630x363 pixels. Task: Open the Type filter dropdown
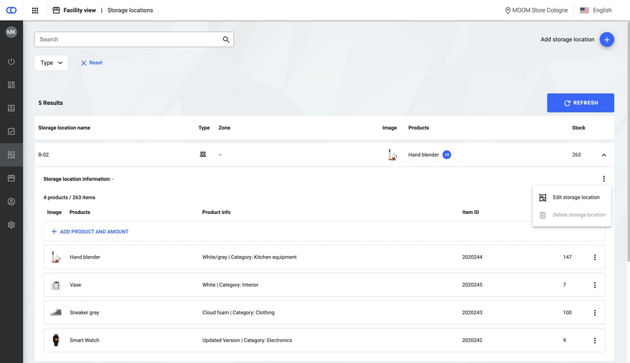coord(51,63)
